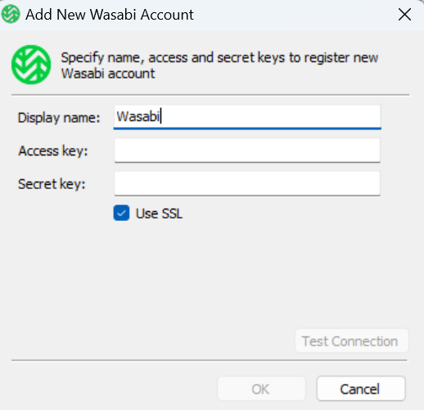Click the Display name label
424x410 pixels.
[x=59, y=118]
